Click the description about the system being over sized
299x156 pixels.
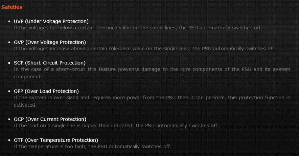152,98
